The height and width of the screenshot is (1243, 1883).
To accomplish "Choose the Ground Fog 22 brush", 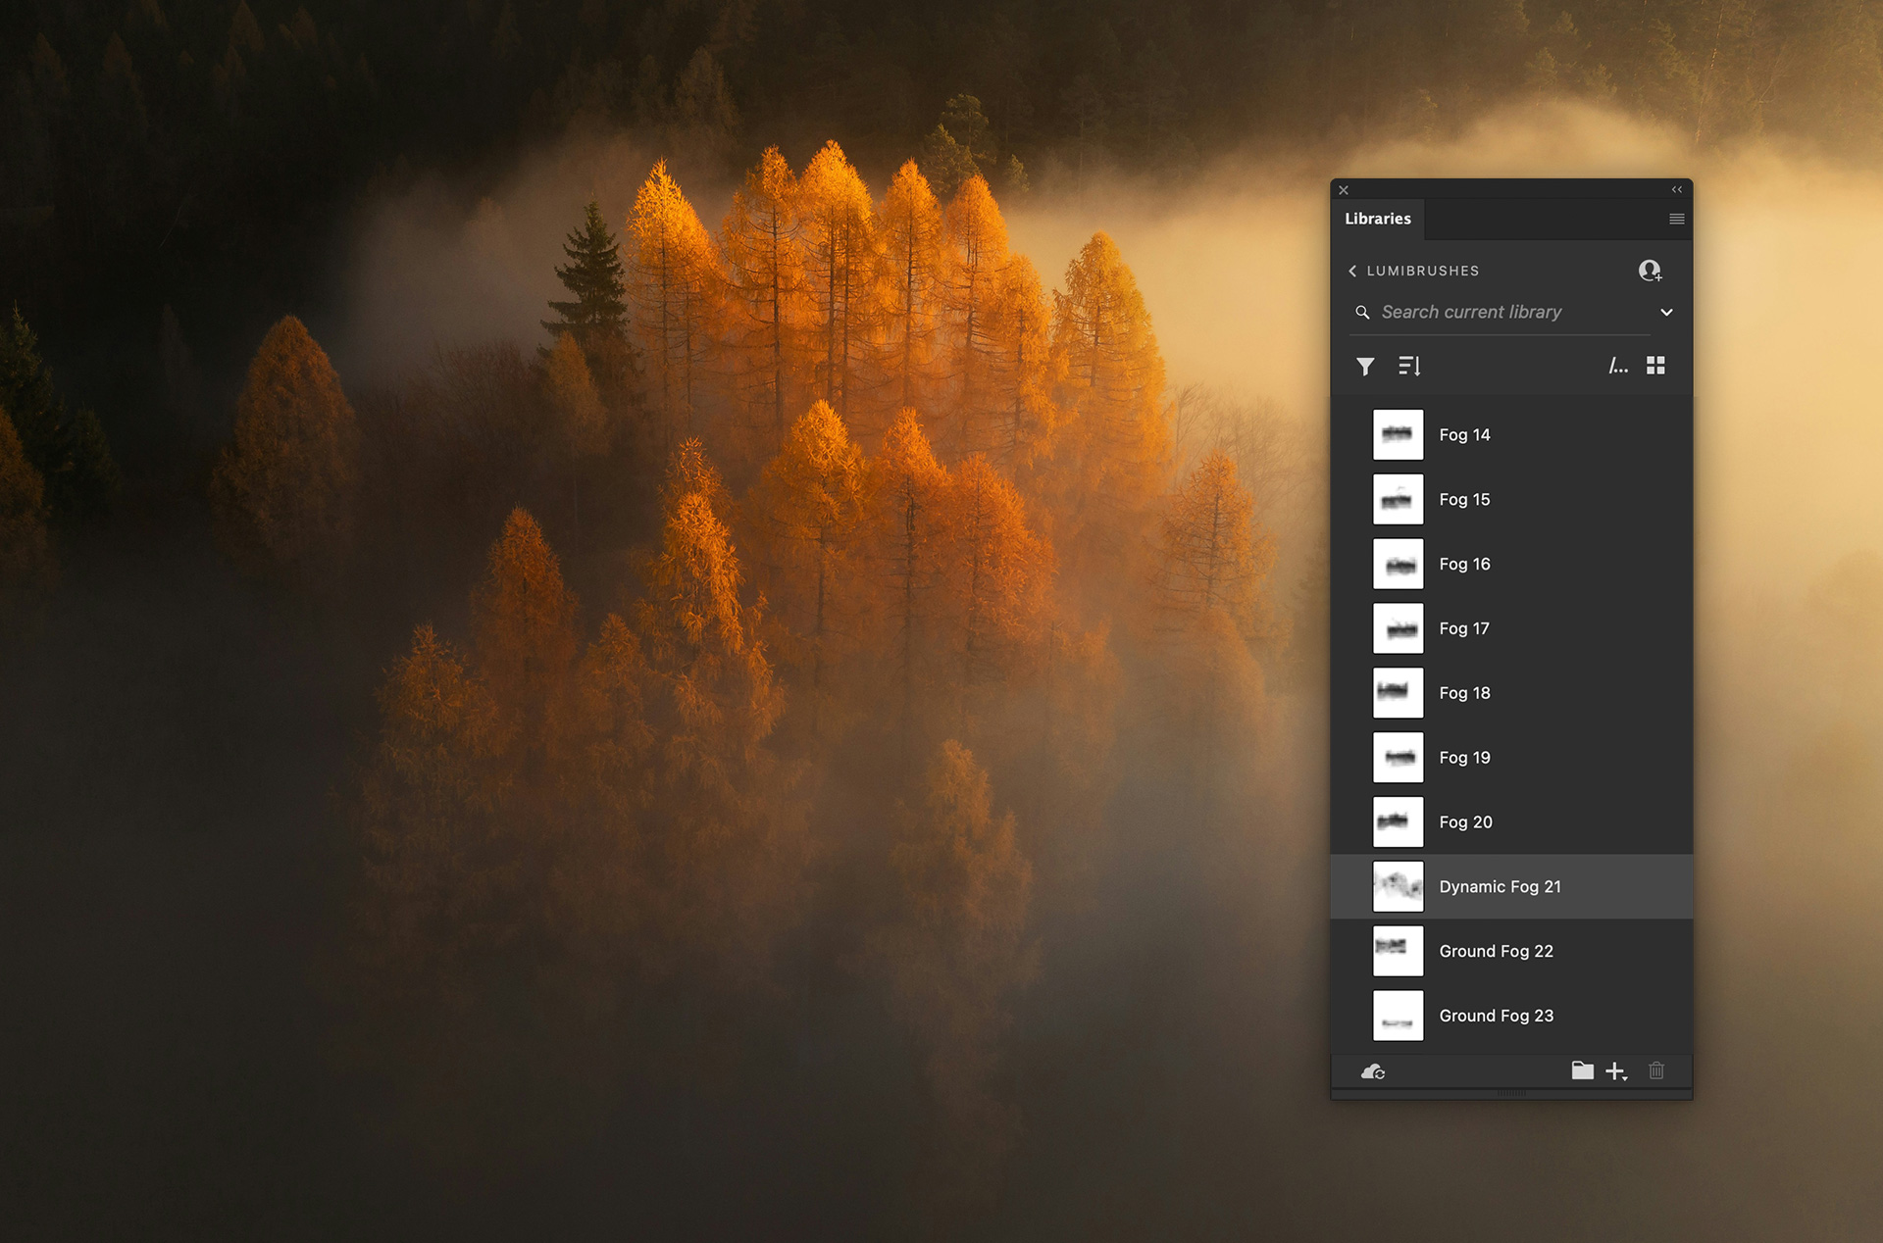I will point(1496,952).
